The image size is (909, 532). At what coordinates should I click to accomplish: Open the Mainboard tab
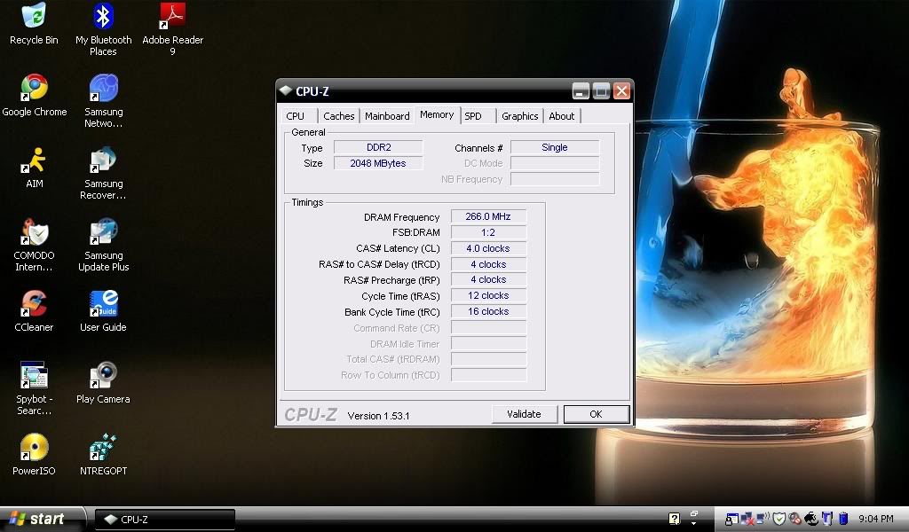387,116
